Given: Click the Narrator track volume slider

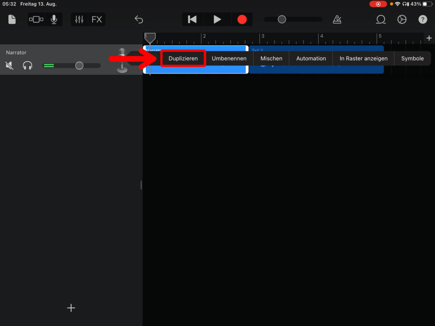Looking at the screenshot, I should tap(79, 65).
